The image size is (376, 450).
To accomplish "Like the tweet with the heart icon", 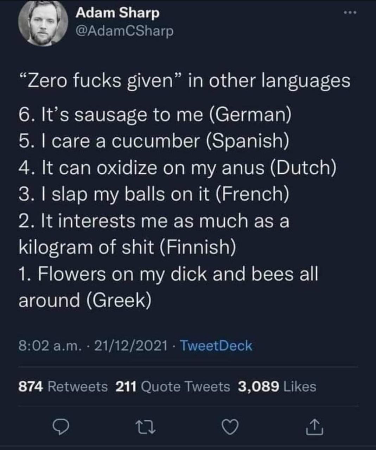I will coord(231,427).
